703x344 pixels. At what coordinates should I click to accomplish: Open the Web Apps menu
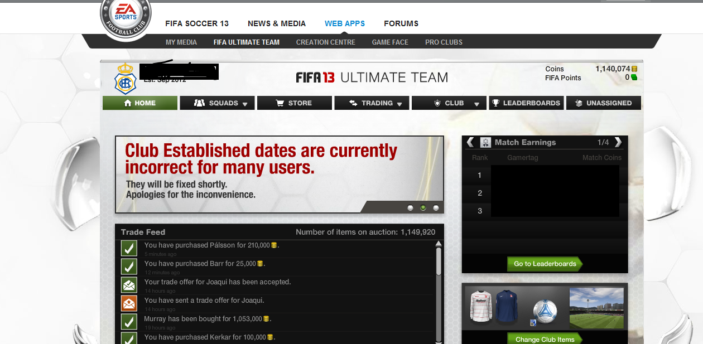tap(345, 23)
